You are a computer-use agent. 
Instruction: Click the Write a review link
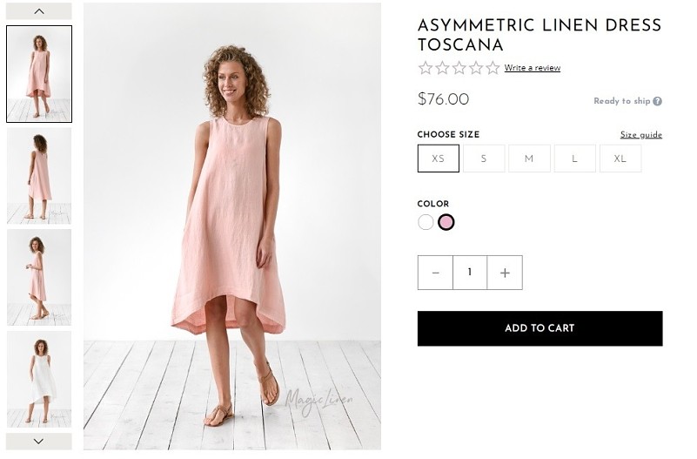[533, 68]
